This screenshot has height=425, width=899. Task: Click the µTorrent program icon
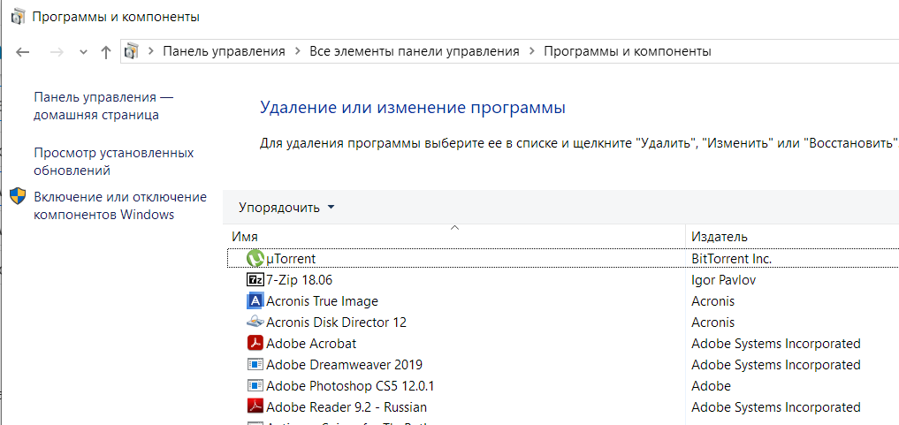coord(255,259)
